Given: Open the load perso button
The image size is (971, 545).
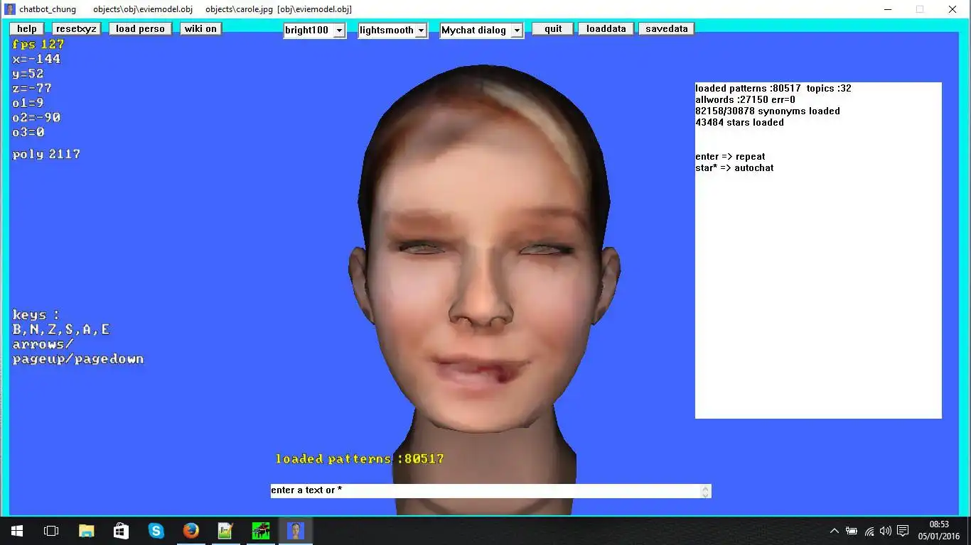Looking at the screenshot, I should point(140,29).
